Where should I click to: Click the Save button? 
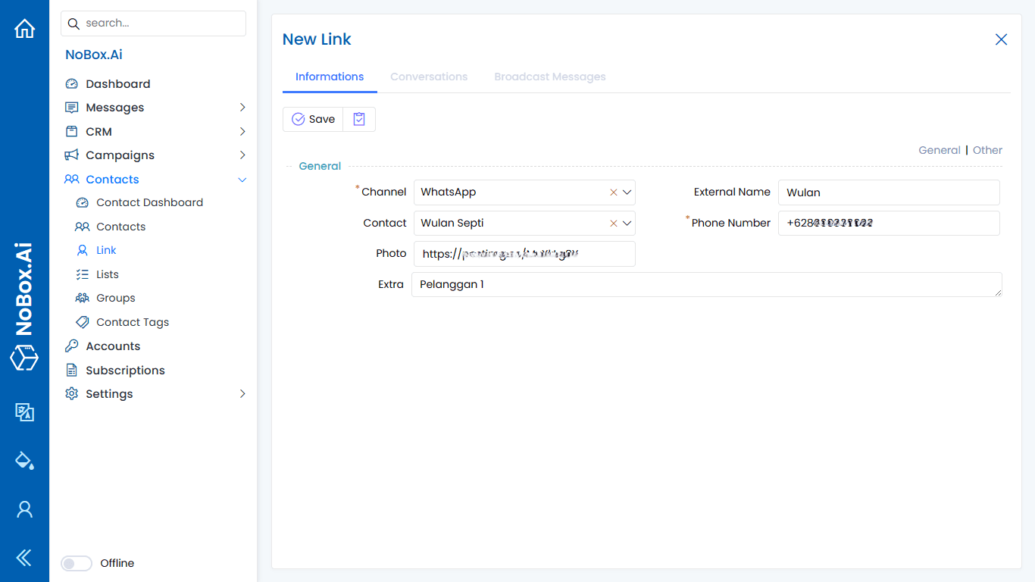point(313,119)
